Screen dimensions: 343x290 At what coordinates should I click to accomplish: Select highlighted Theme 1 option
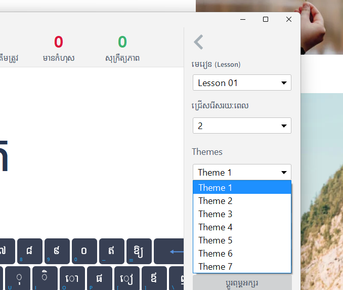tap(242, 188)
